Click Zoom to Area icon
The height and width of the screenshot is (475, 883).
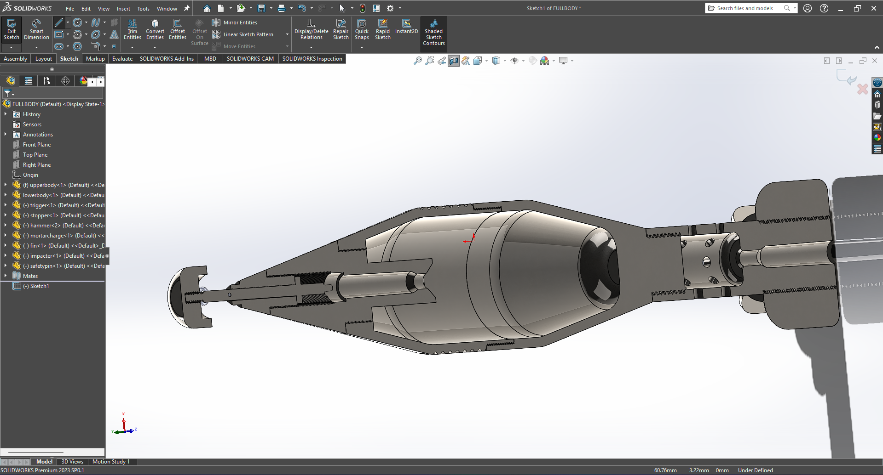coord(429,61)
